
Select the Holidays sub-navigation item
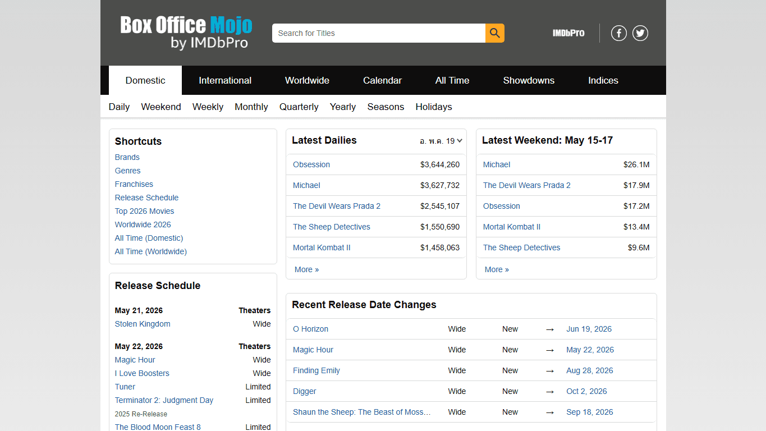(x=434, y=107)
